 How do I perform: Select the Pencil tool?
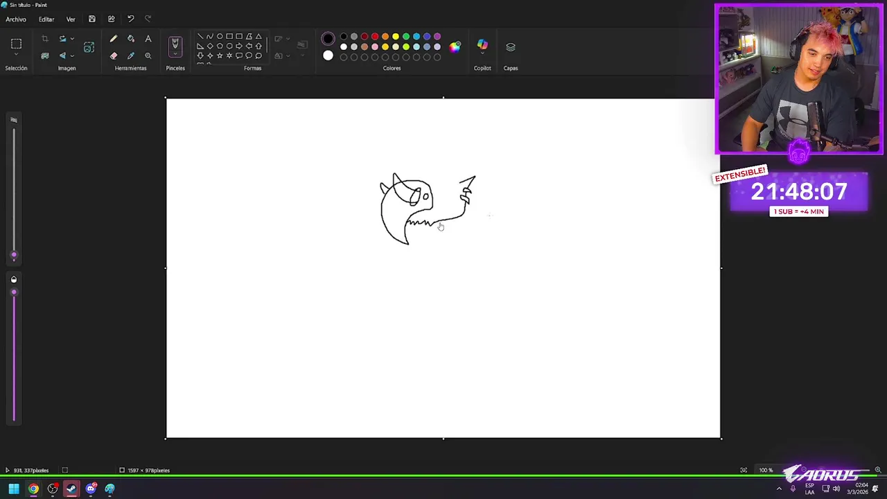click(114, 39)
